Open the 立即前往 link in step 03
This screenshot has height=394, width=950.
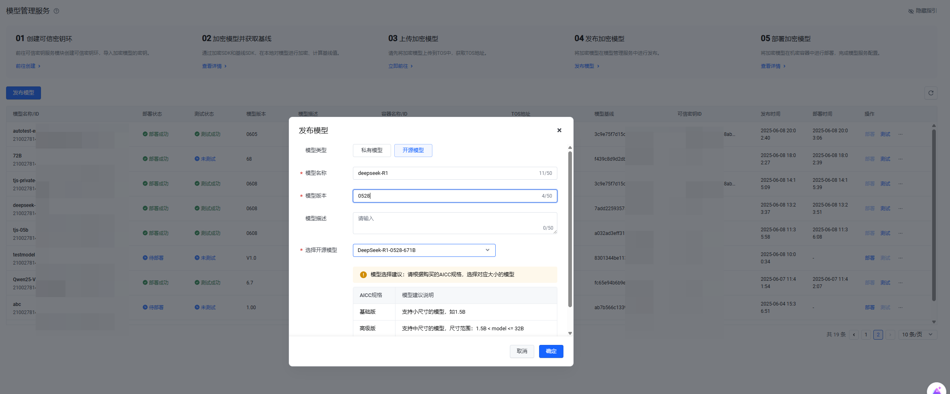click(x=400, y=66)
